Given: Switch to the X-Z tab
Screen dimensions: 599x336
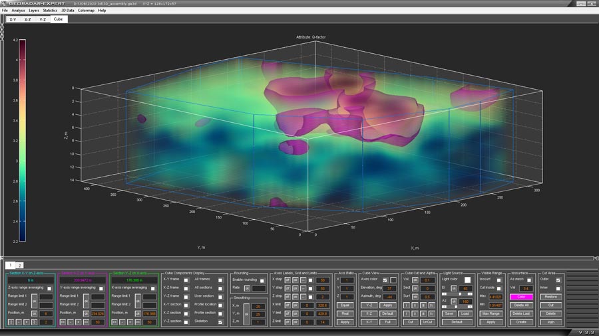Looking at the screenshot, I should (x=27, y=19).
